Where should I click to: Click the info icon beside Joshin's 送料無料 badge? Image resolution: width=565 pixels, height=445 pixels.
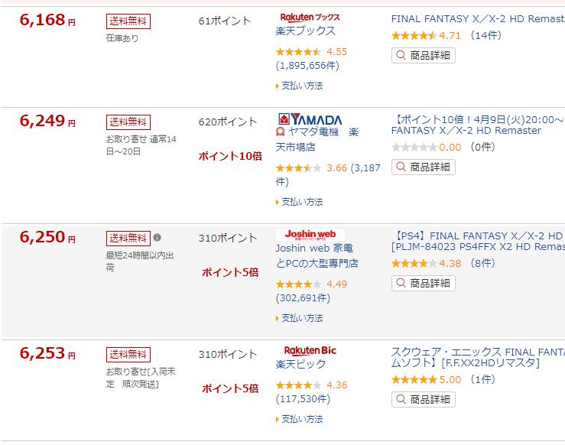[157, 238]
